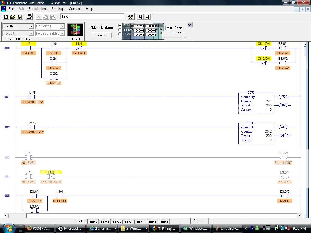
Task: Click the DownLoad button
Action: tap(101, 35)
